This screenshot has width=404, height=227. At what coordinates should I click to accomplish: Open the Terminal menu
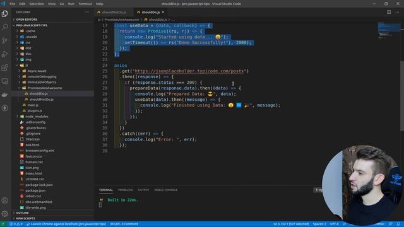pyautogui.click(x=85, y=4)
